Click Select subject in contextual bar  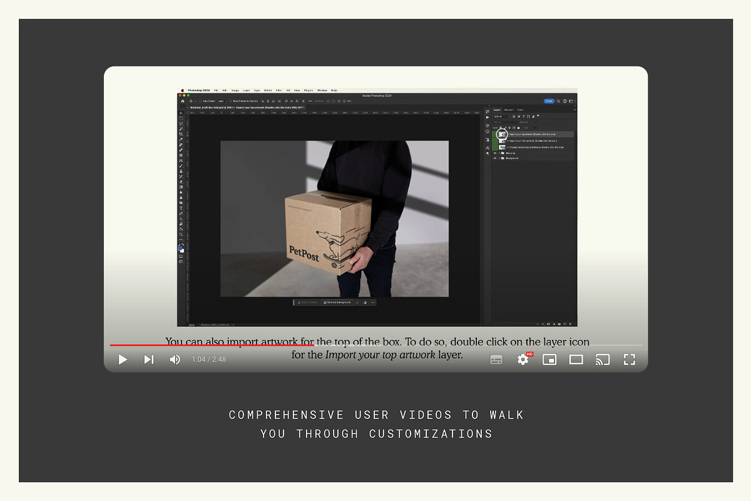pyautogui.click(x=309, y=302)
